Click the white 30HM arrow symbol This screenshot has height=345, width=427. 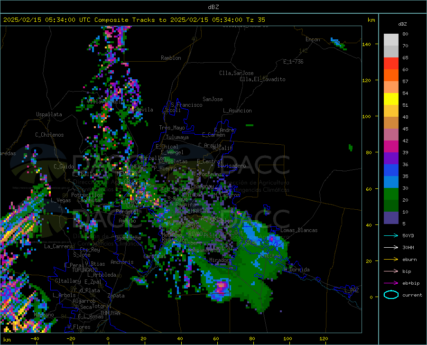coord(391,248)
